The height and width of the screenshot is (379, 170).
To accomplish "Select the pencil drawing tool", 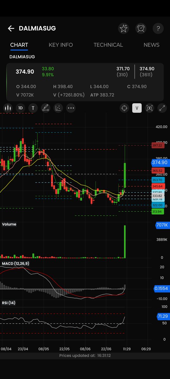I will [x=46, y=108].
